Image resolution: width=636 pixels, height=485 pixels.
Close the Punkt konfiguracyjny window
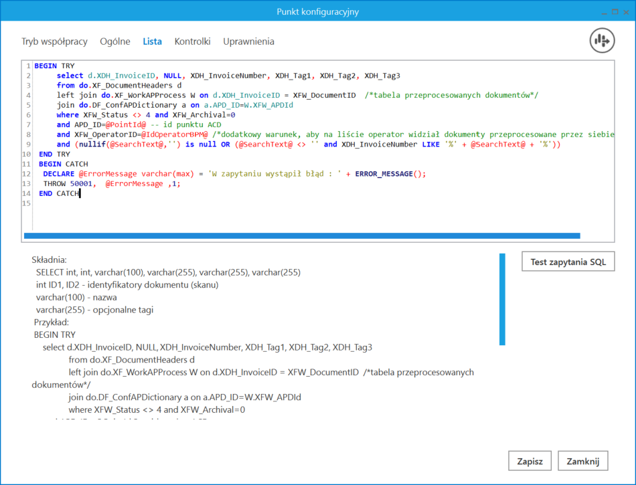pos(626,11)
